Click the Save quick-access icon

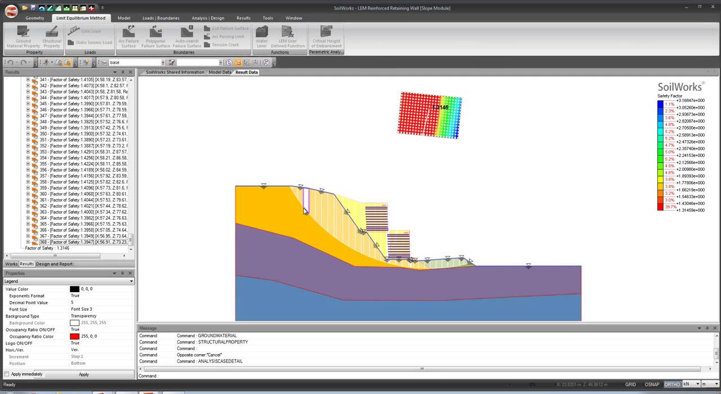[33, 8]
